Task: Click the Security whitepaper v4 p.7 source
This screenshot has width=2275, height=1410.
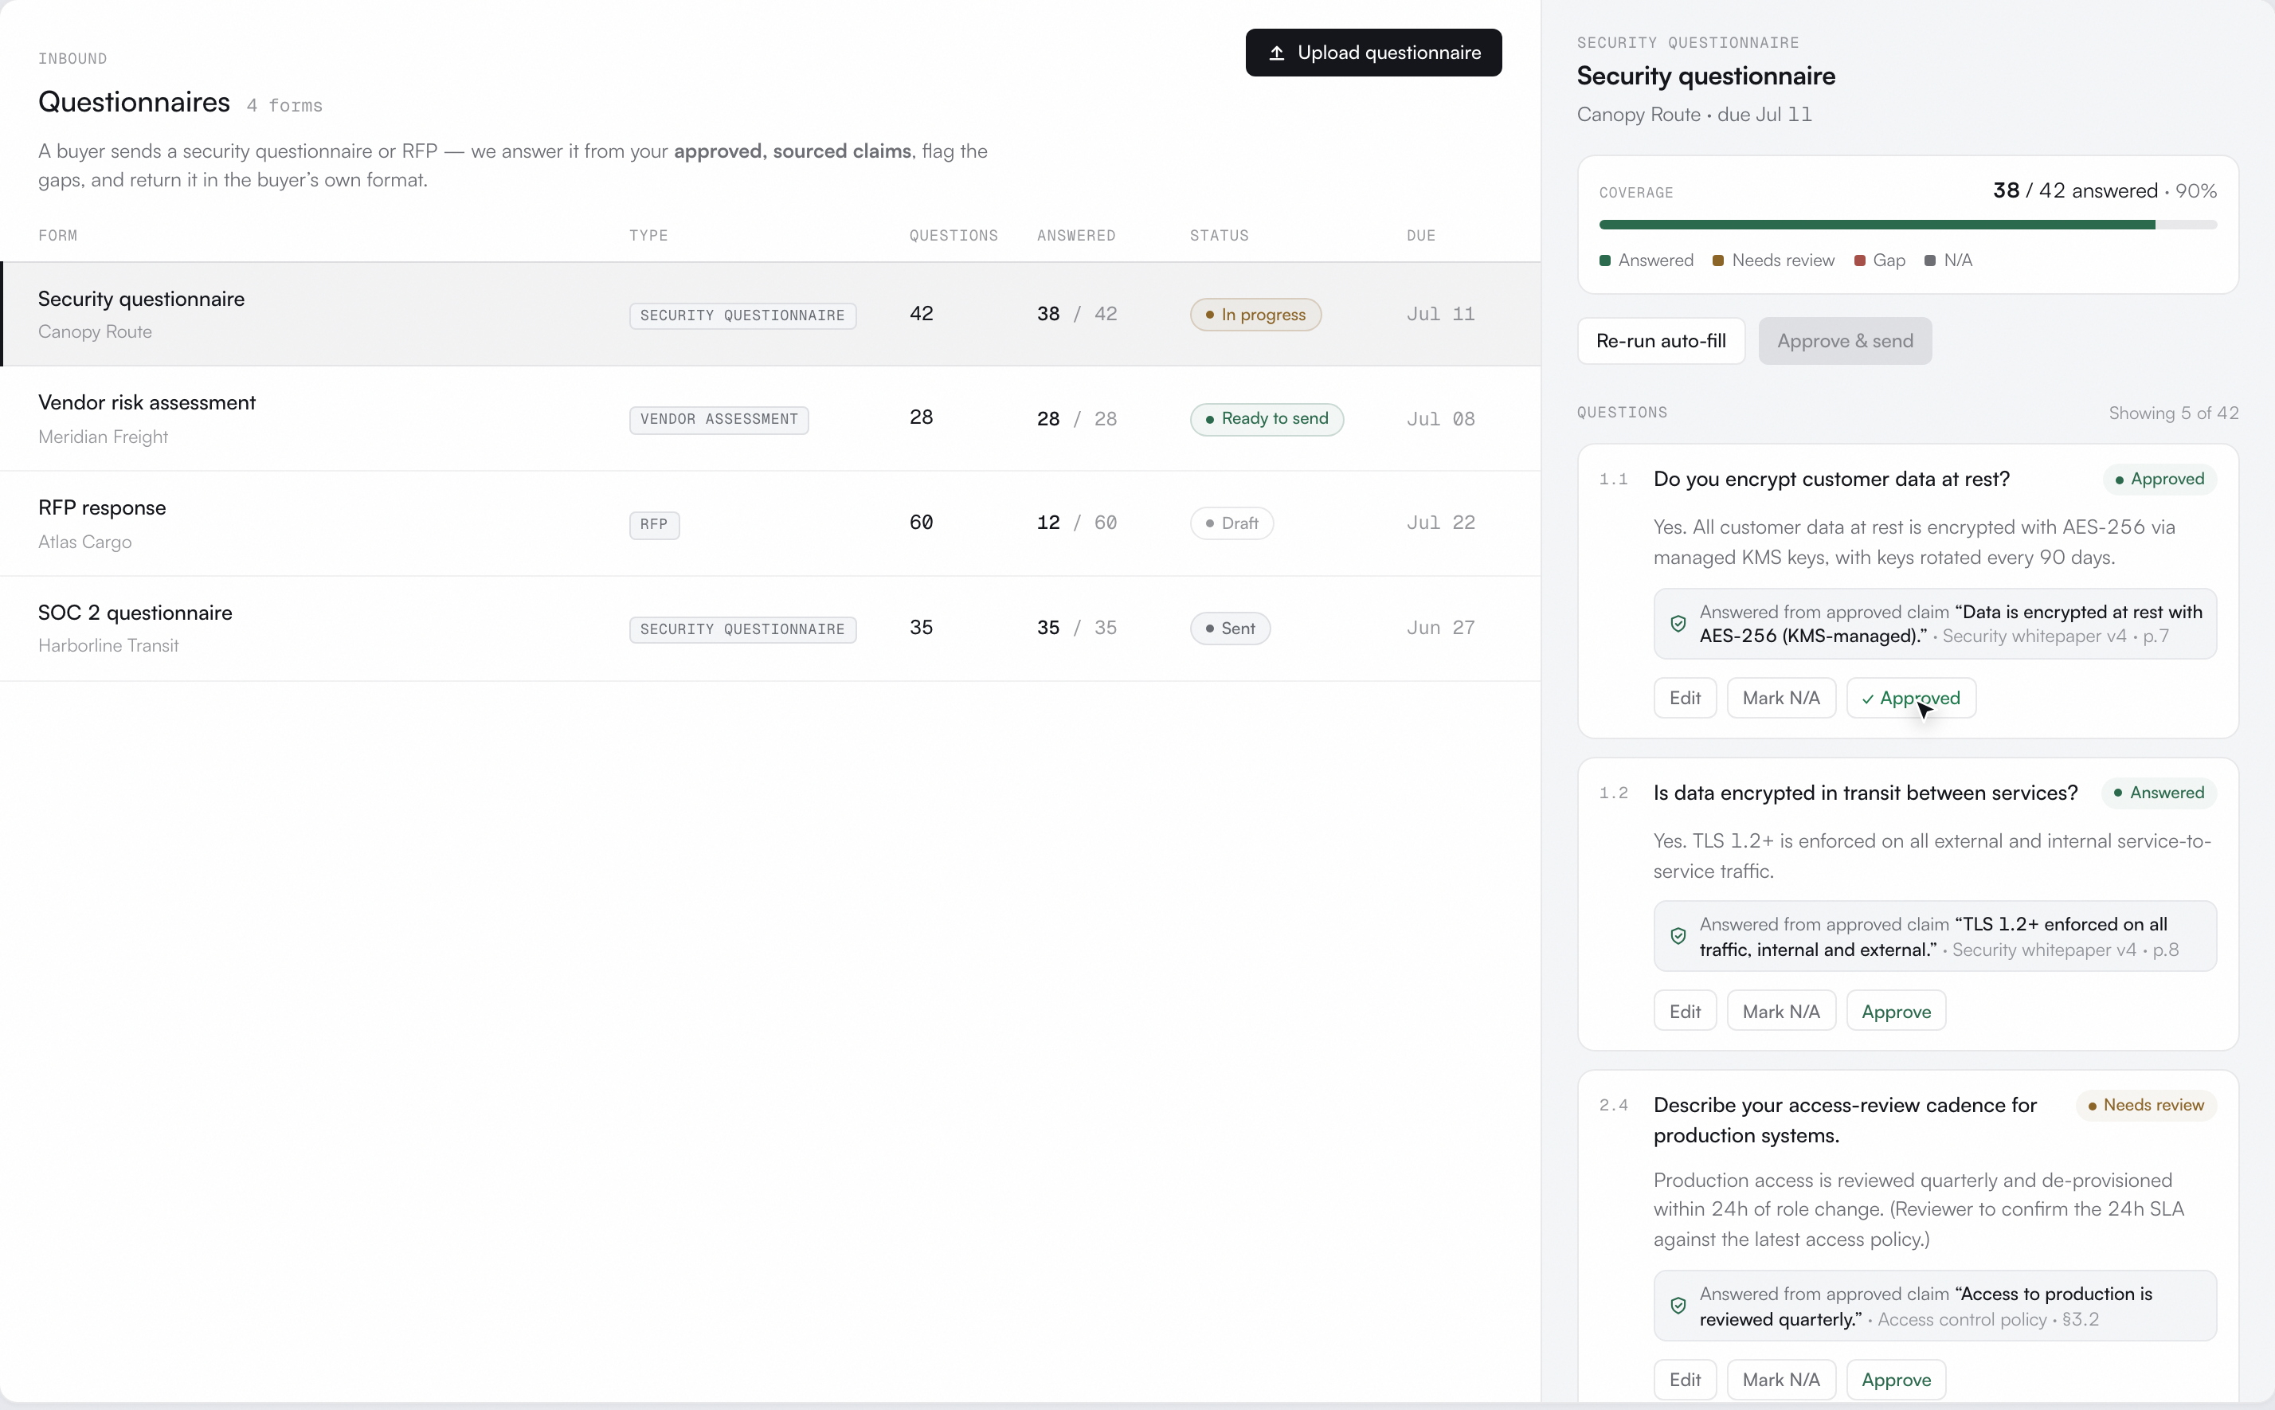Action: [x=2056, y=637]
